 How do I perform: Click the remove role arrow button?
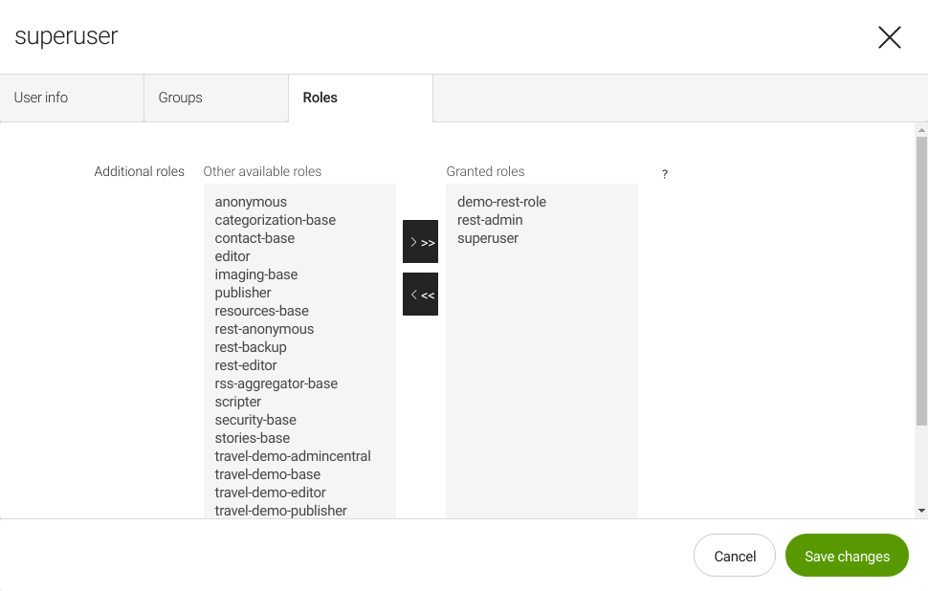pos(420,294)
